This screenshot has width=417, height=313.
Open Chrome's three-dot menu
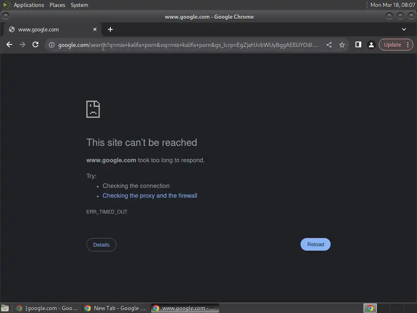(x=408, y=45)
